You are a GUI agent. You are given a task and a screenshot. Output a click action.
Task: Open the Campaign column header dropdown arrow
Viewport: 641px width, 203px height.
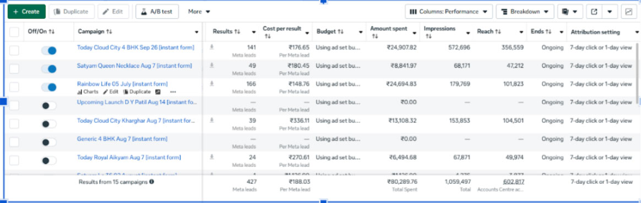coord(197,32)
